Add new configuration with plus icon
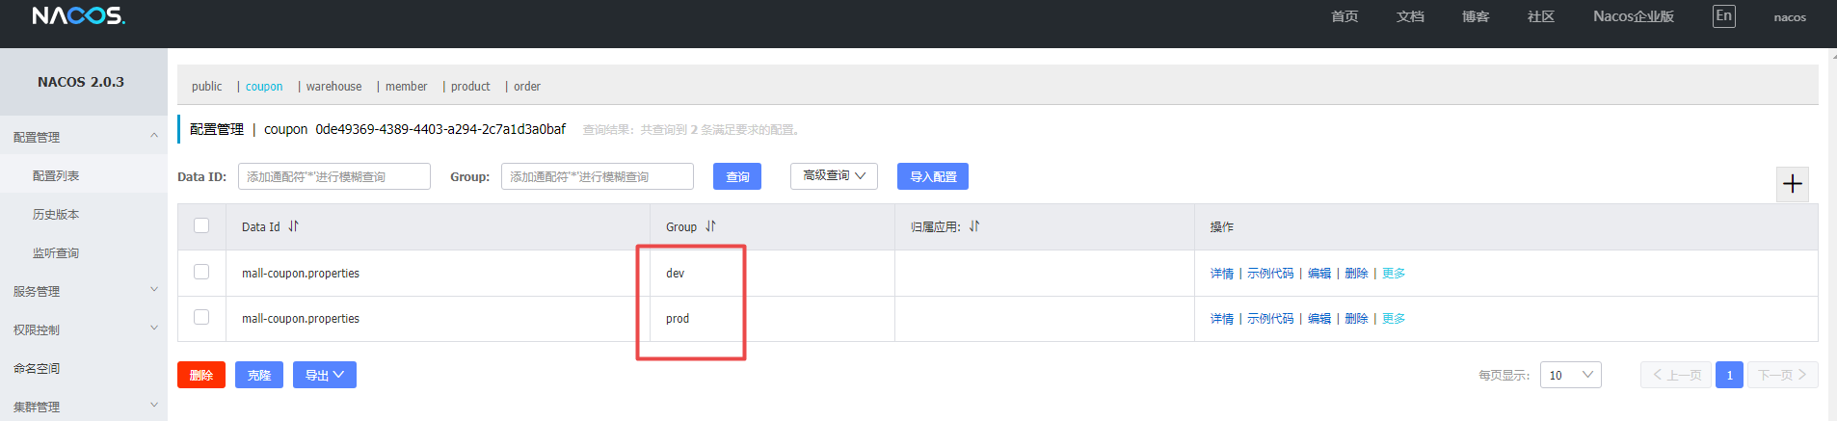The height and width of the screenshot is (421, 1837). coord(1793,184)
